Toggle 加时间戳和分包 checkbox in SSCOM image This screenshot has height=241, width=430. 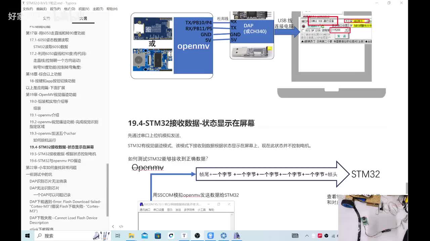click(x=351, y=25)
